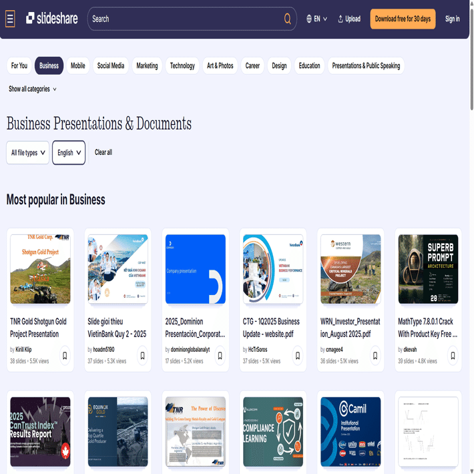
Task: Open author cmagee4 profile
Action: click(x=334, y=349)
